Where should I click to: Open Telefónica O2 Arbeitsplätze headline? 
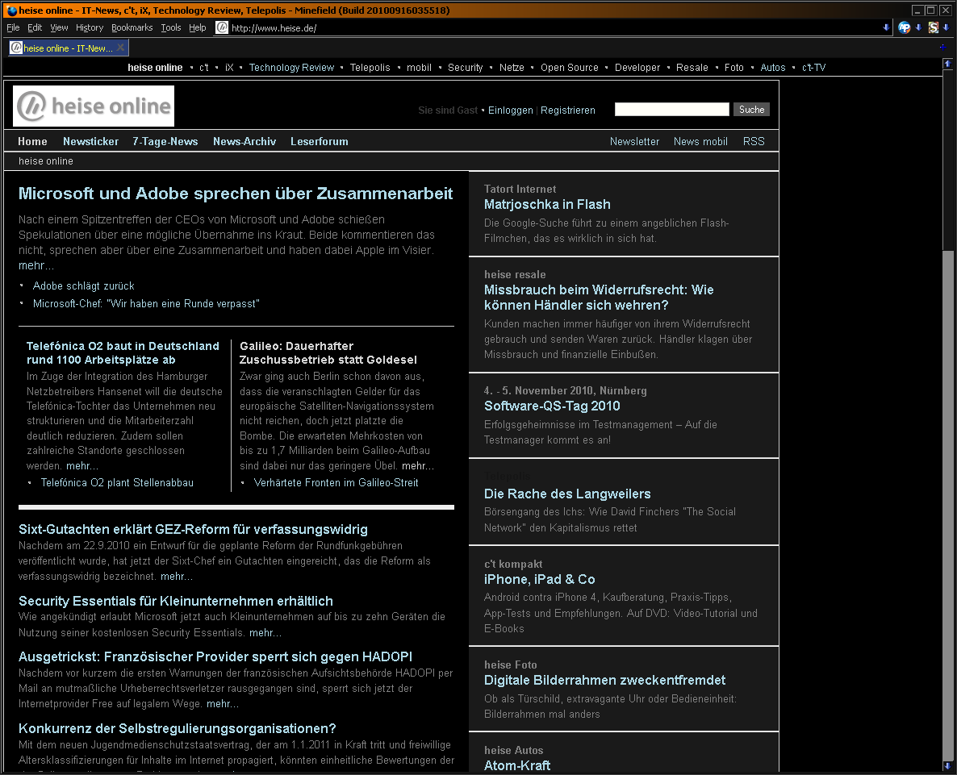pos(123,352)
